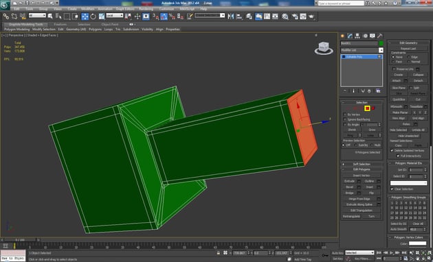Open the Display command panel tab
433x262 pixels.
[x=373, y=36]
